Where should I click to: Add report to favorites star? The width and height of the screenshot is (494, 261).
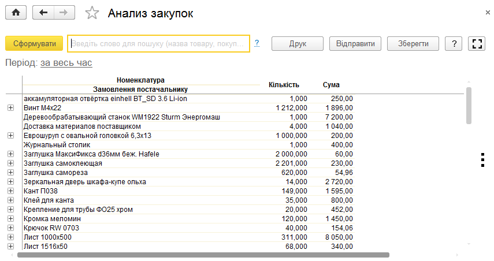[x=92, y=13]
